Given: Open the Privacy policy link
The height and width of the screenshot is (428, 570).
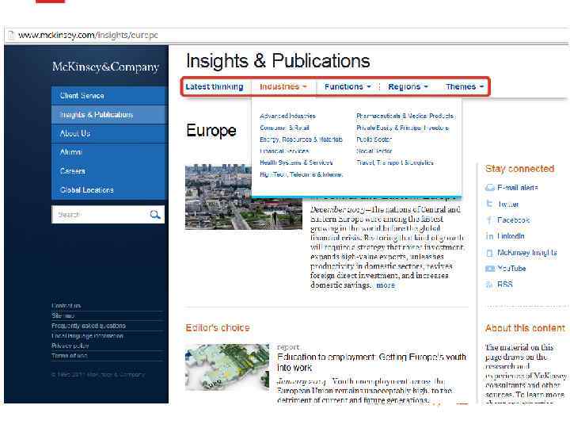Looking at the screenshot, I should (70, 346).
